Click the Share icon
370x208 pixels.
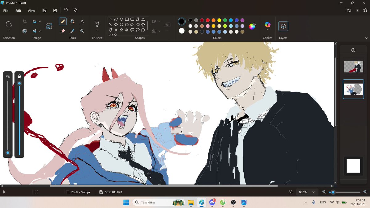[x=55, y=10]
